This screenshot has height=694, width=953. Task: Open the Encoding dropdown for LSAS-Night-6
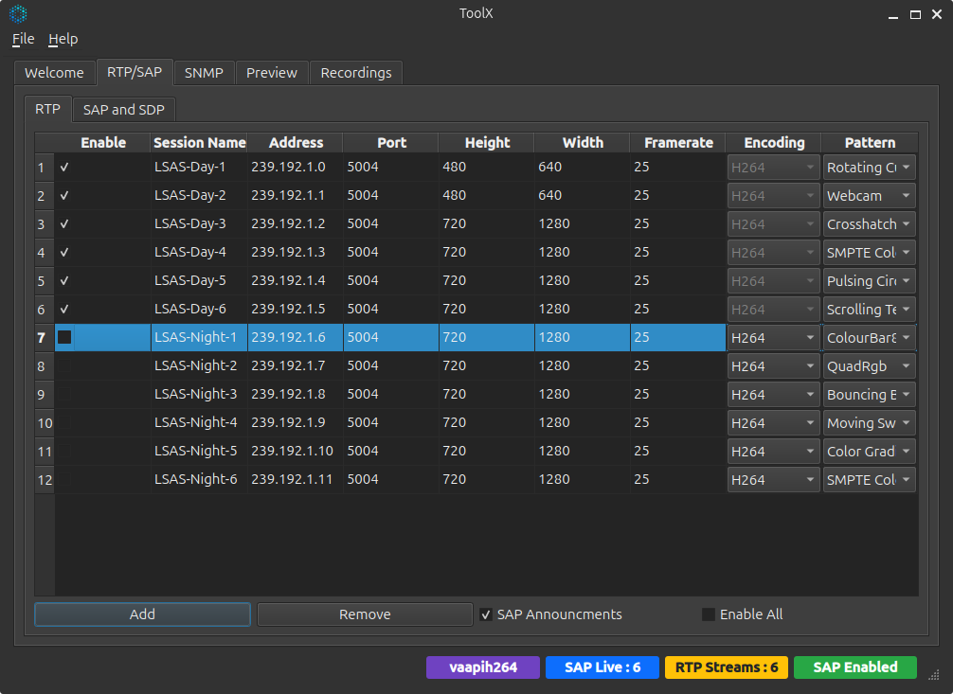click(772, 480)
